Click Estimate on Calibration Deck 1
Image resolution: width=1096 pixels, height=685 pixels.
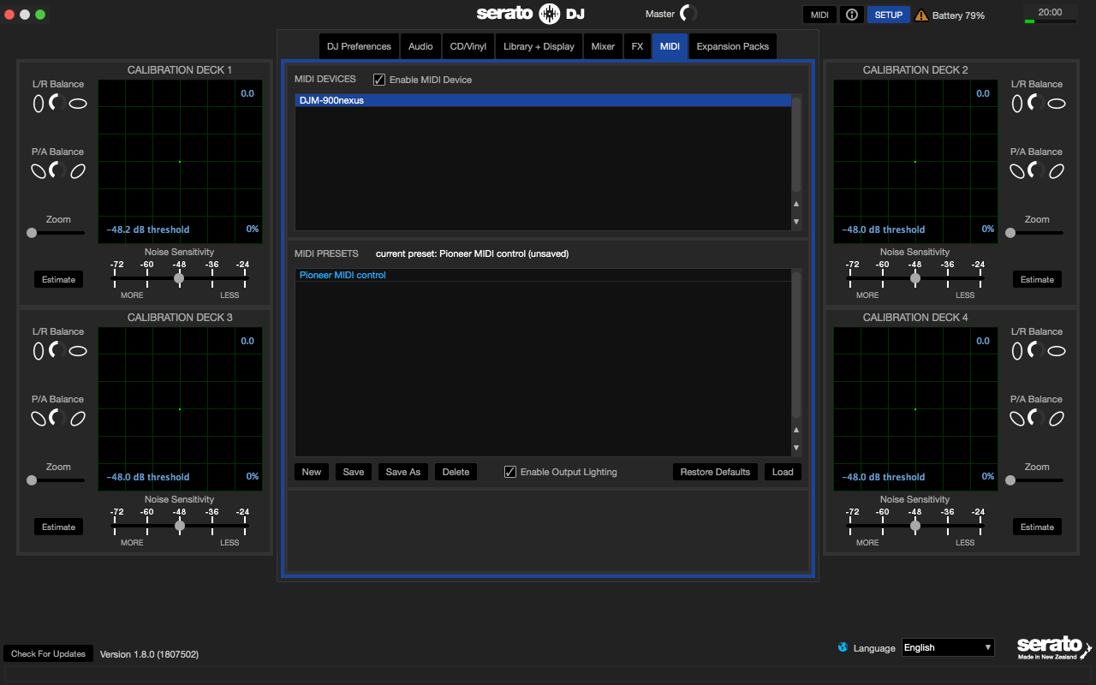click(58, 279)
